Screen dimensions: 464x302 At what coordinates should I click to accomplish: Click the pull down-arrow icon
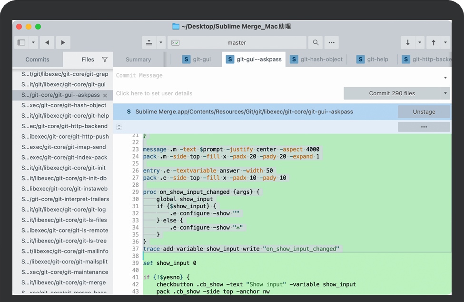pos(408,42)
